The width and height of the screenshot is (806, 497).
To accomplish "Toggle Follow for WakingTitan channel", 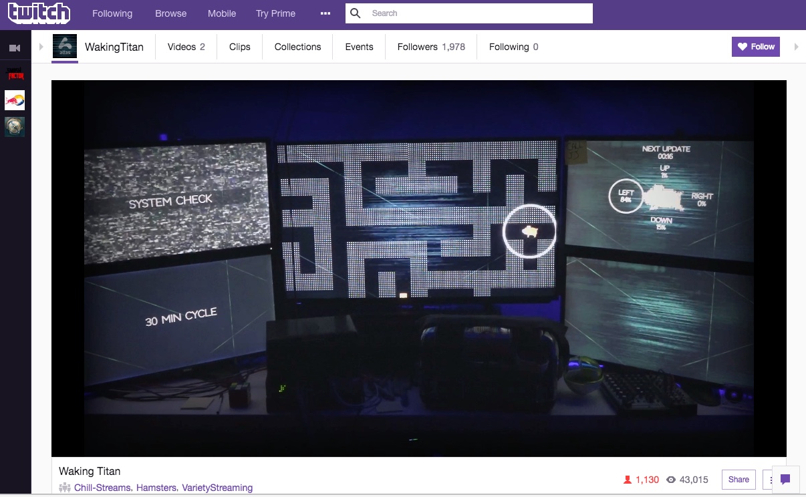I will tap(756, 47).
